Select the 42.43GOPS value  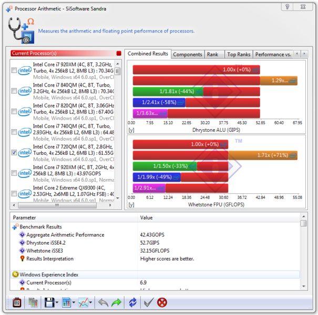[152, 235]
